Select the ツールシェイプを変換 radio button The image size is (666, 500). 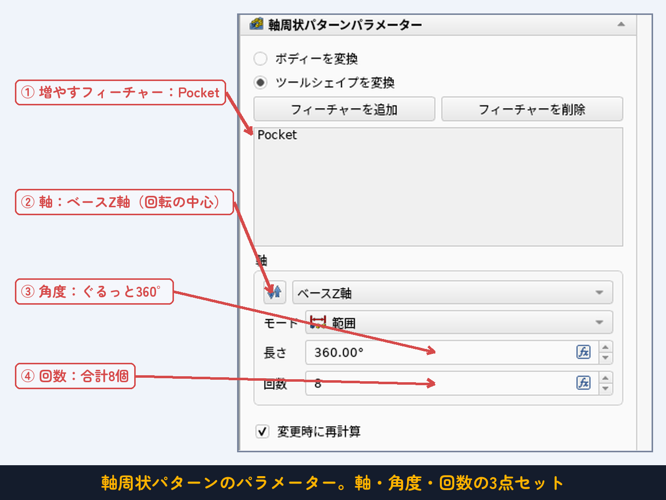click(260, 83)
